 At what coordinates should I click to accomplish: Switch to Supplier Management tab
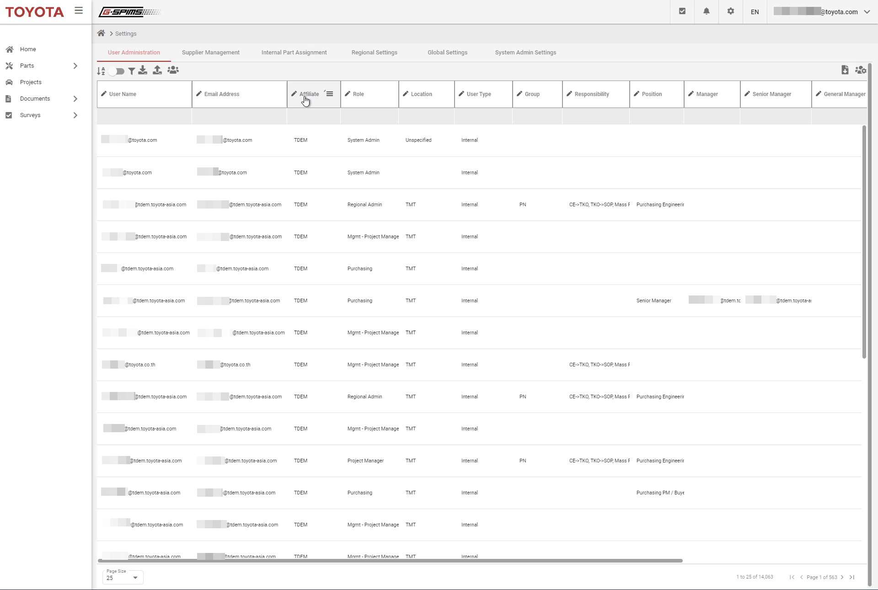tap(210, 53)
